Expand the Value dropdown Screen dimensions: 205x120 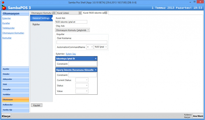(82, 91)
